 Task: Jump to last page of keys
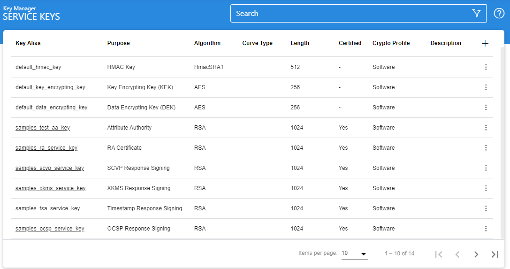pos(495,254)
